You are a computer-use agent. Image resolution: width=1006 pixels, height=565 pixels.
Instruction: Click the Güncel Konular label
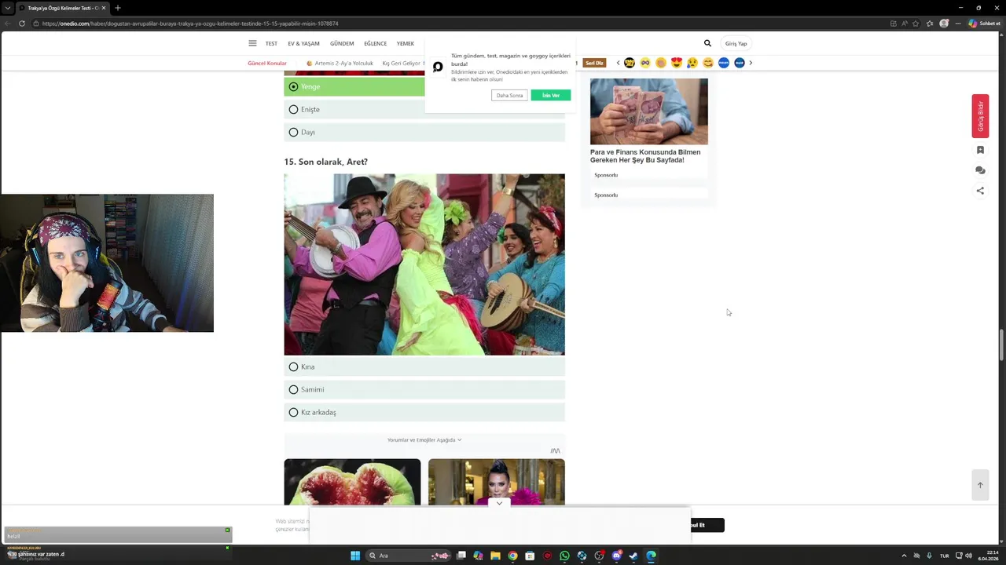click(267, 64)
